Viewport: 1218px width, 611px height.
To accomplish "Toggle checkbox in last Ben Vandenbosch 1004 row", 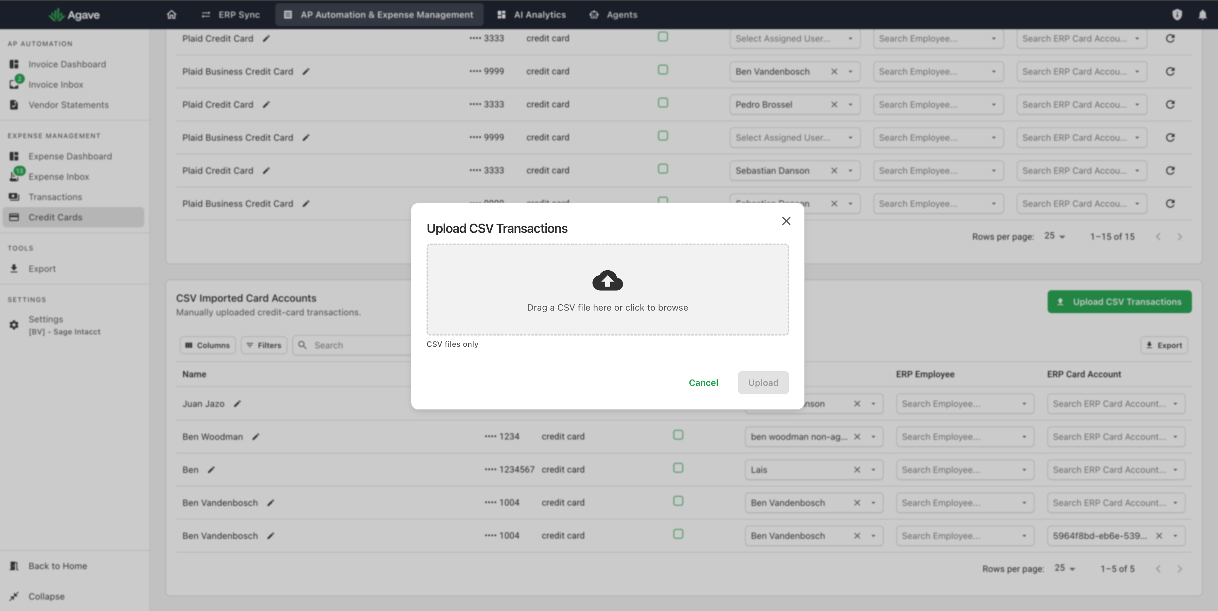I will (x=678, y=534).
